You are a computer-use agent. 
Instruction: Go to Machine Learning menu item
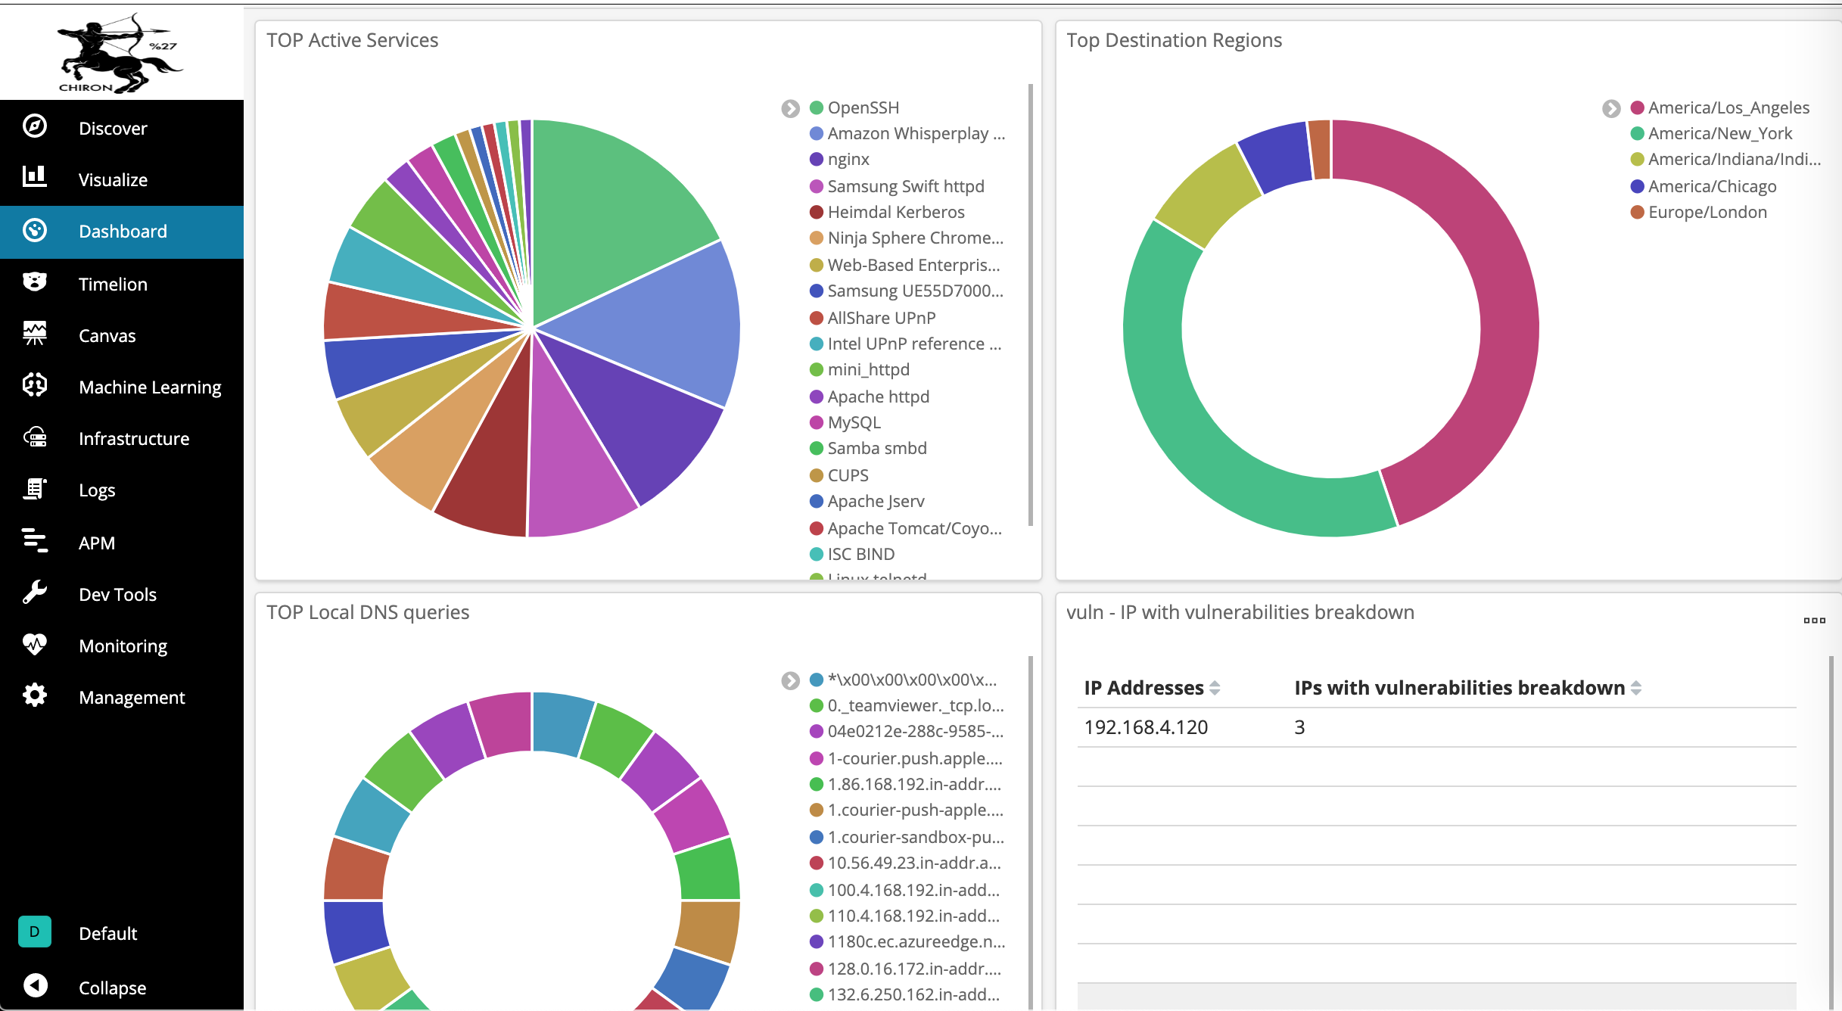(150, 387)
